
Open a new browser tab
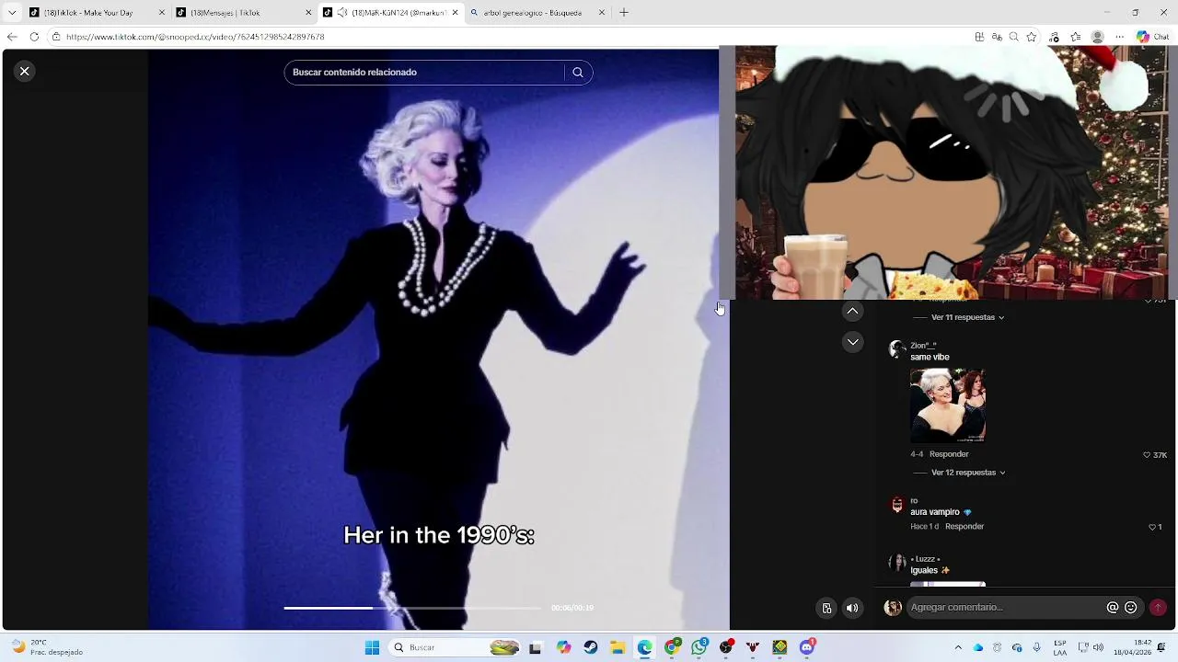(x=624, y=13)
